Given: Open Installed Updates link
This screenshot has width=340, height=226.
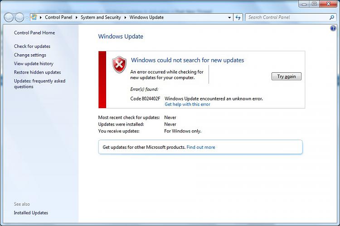Looking at the screenshot, I should coord(31,213).
